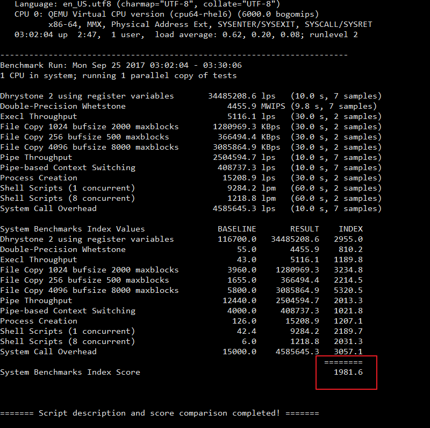Screen dimensions: 430x428
Task: Click the index table result 34485208.6
Action: [295, 239]
